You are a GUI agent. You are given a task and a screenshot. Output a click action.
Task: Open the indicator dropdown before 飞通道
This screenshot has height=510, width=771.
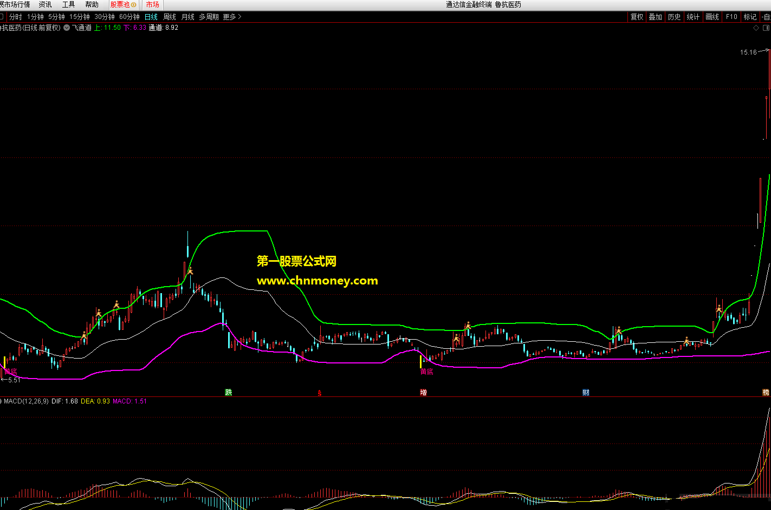pos(67,28)
